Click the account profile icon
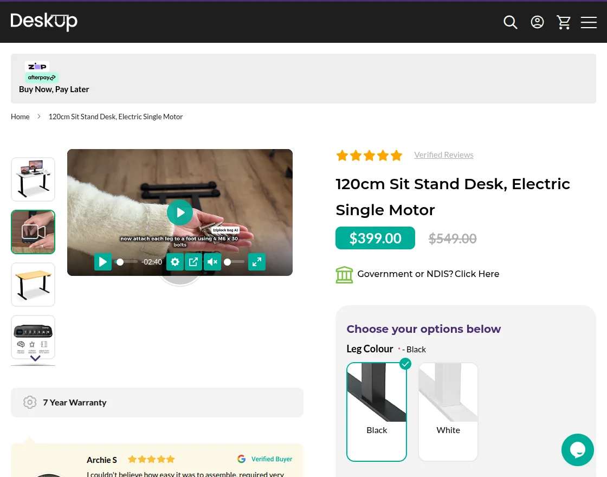Image resolution: width=607 pixels, height=477 pixels. coord(537,22)
